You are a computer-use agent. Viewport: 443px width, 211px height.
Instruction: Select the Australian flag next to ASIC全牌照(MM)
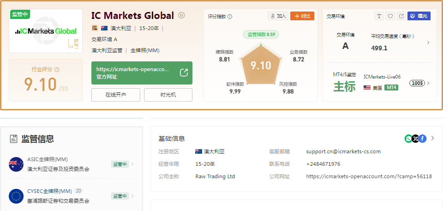pyautogui.click(x=16, y=164)
